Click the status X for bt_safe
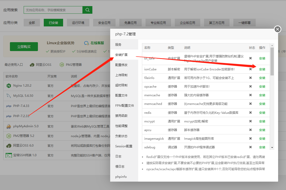The height and width of the screenshot is (190, 286). click(x=250, y=58)
